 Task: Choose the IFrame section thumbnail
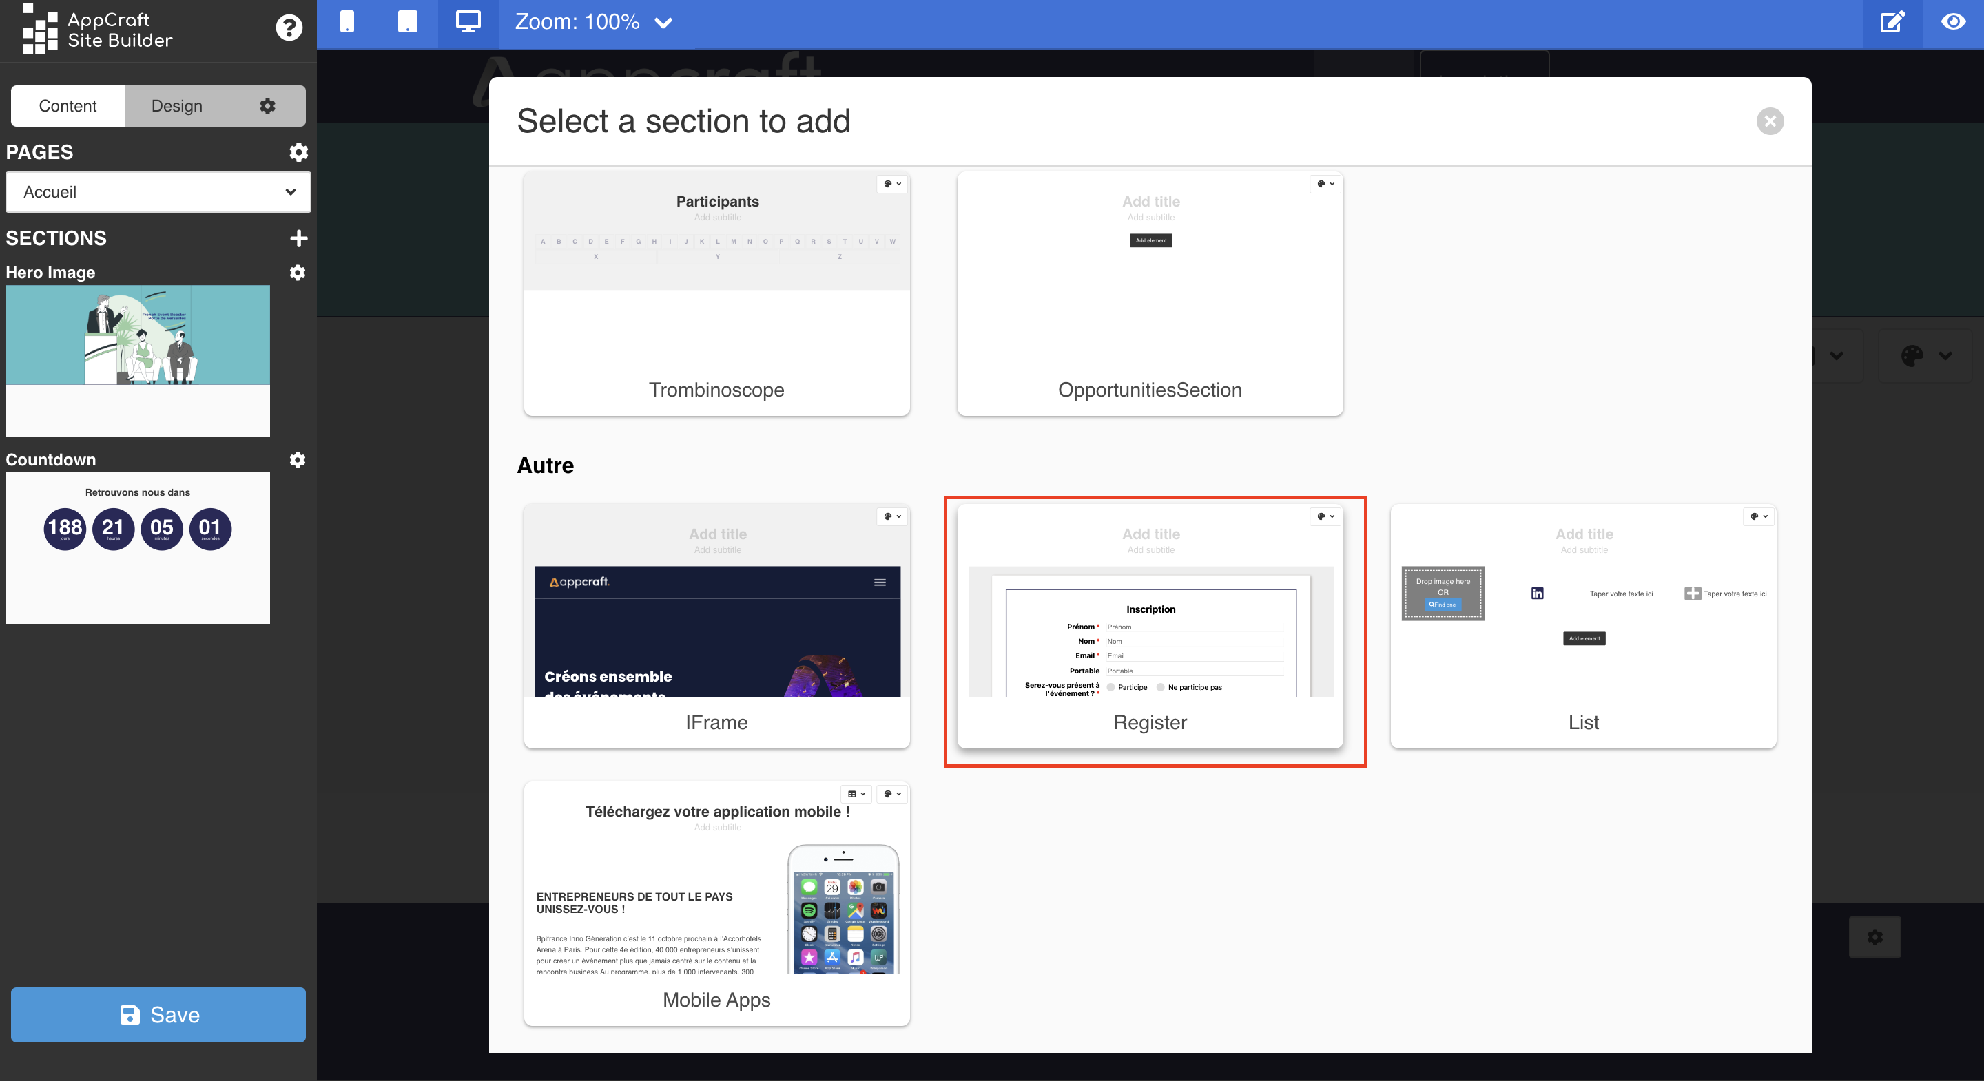[x=716, y=625]
